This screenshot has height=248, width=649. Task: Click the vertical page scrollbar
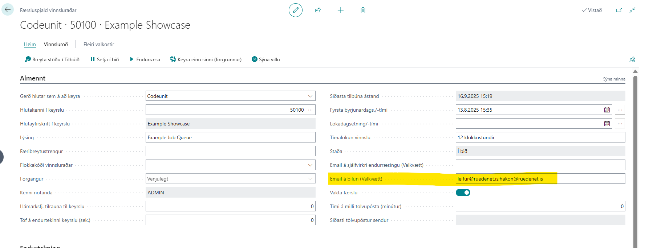(635, 160)
